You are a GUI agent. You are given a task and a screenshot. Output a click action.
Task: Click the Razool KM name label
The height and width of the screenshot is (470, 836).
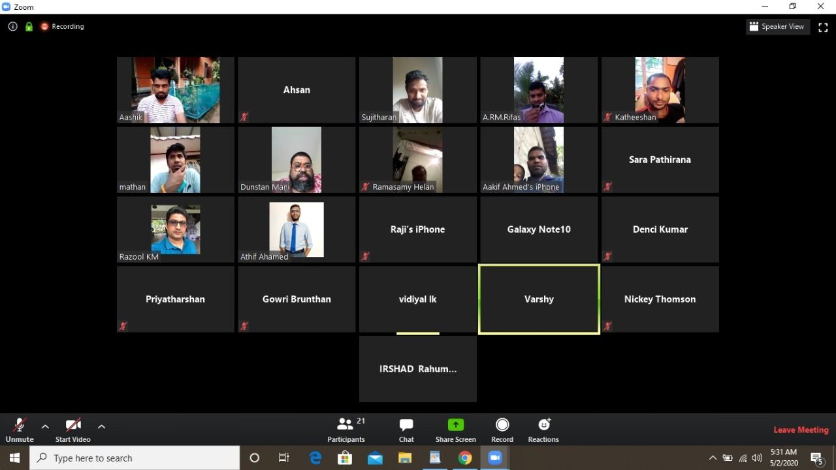point(139,257)
